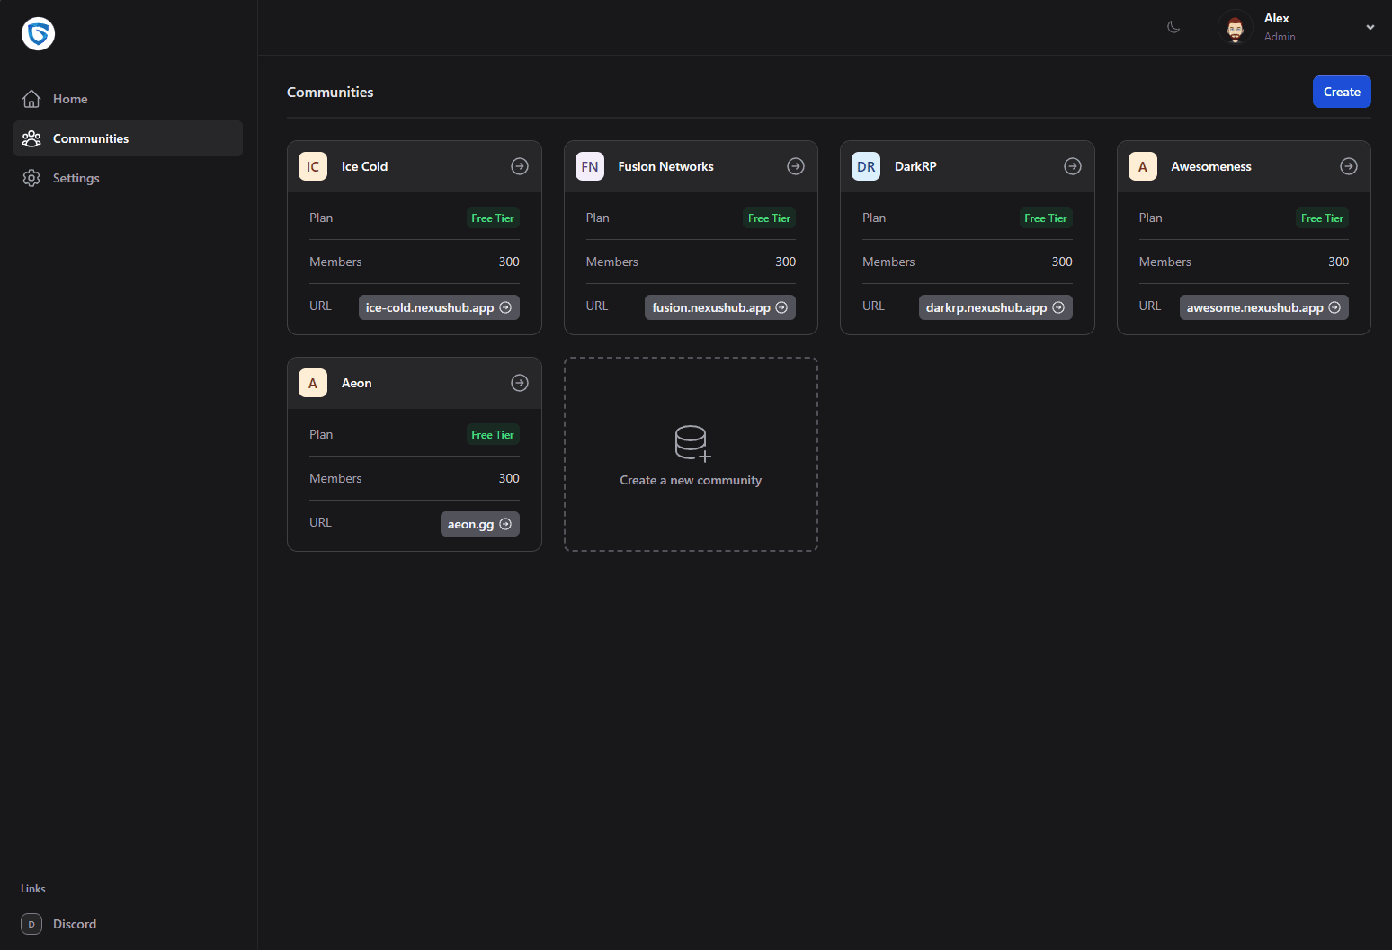Click the Free Tier badge on Ice Cold
Image resolution: width=1392 pixels, height=950 pixels.
point(493,218)
